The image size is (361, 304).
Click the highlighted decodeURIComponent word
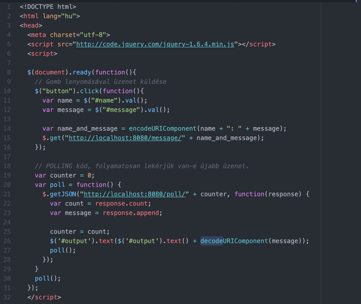tap(211, 241)
